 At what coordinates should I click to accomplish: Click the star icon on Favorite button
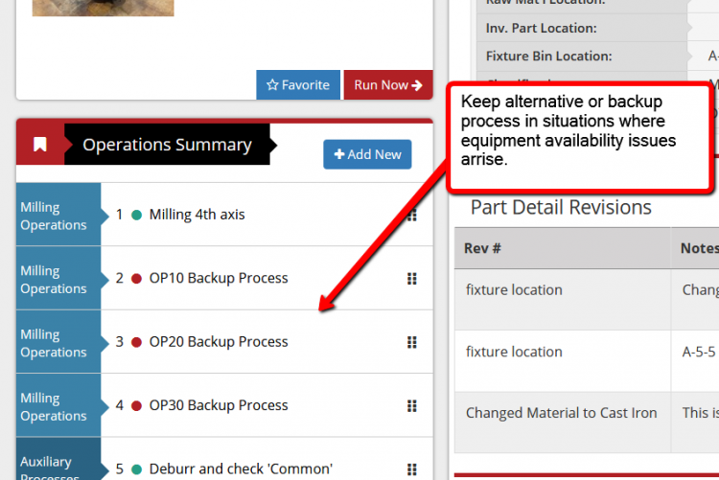272,85
